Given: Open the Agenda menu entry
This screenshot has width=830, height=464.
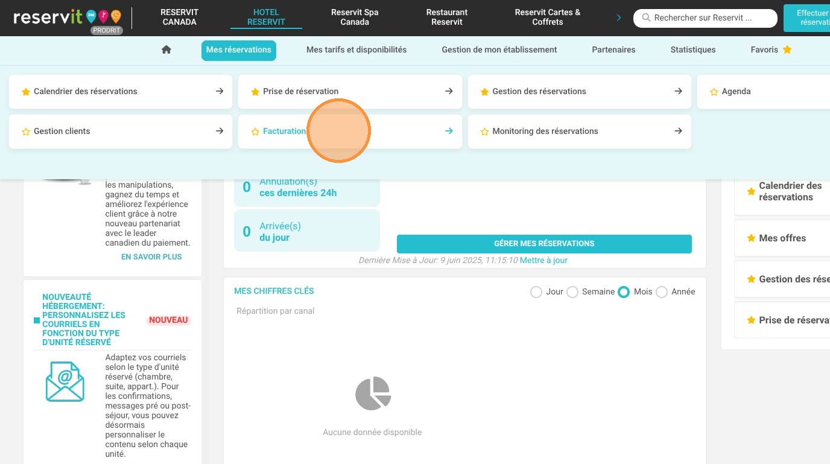Looking at the screenshot, I should pyautogui.click(x=764, y=92).
